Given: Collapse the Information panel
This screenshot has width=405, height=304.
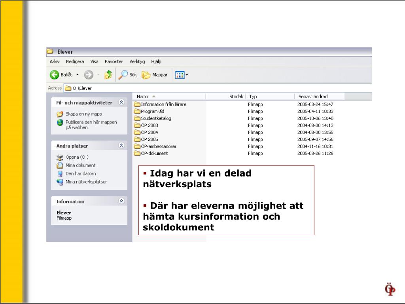Looking at the screenshot, I should [121, 201].
